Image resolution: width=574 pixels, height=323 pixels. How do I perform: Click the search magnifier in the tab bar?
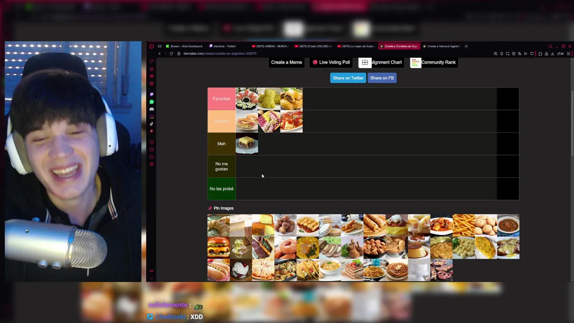(x=550, y=46)
